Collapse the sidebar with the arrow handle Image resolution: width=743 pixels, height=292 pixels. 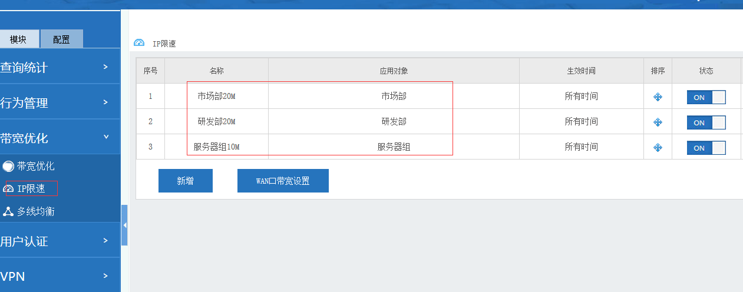124,225
